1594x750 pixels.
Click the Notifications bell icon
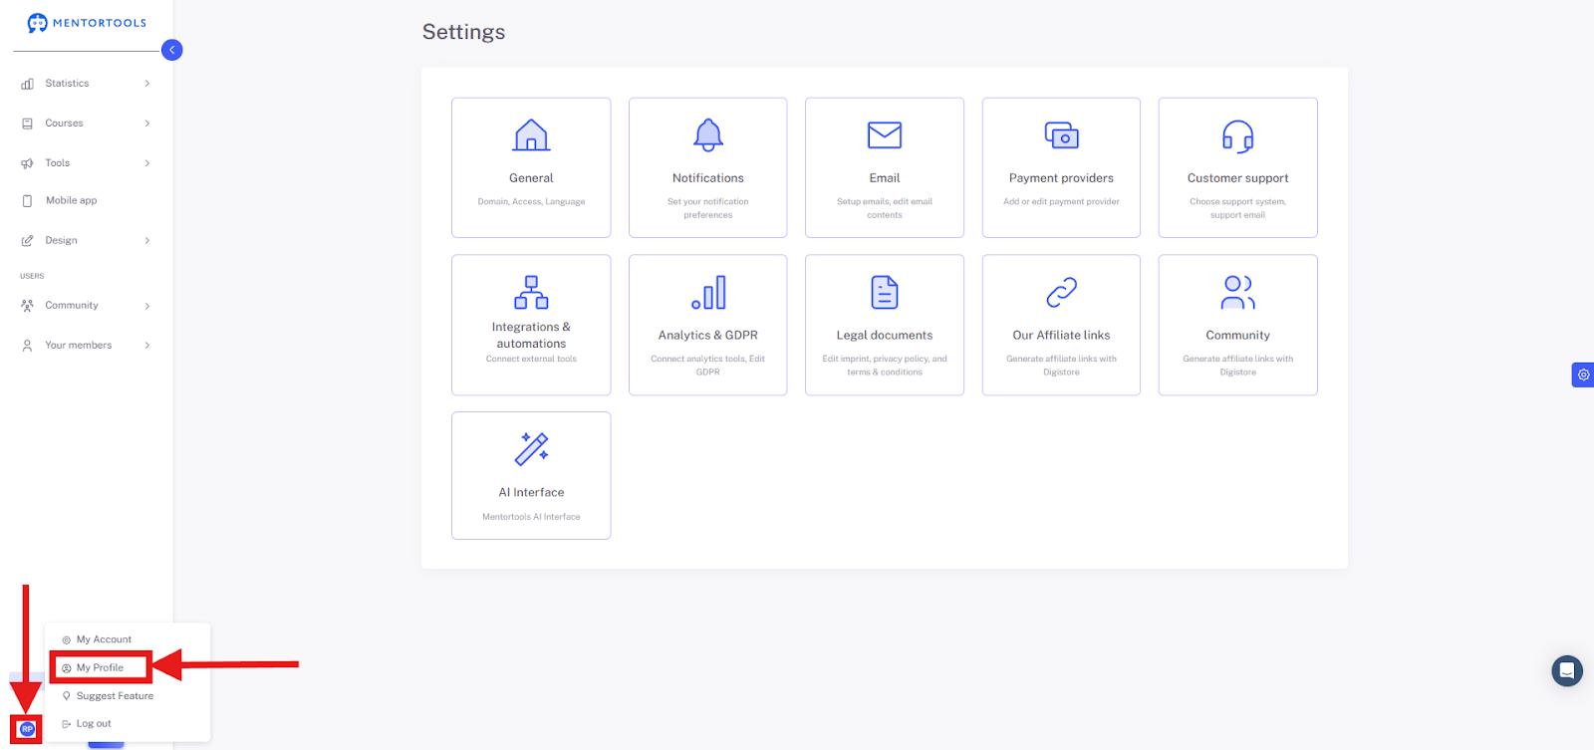(708, 135)
